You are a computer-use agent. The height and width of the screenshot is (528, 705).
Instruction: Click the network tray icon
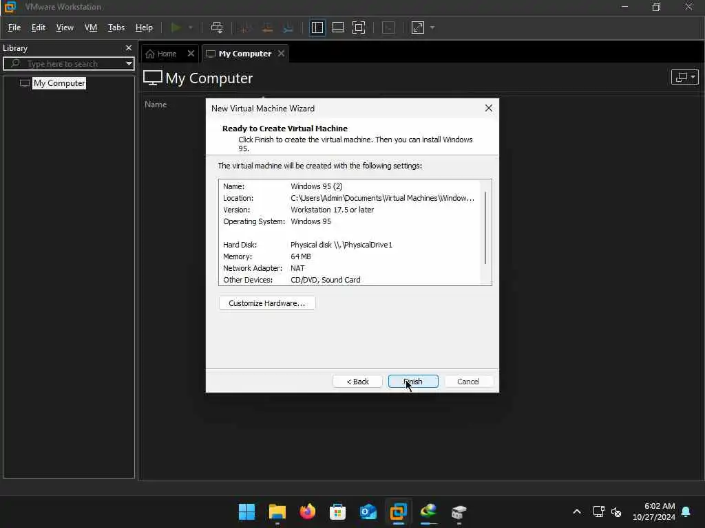click(598, 511)
